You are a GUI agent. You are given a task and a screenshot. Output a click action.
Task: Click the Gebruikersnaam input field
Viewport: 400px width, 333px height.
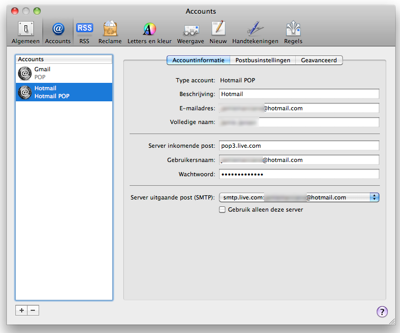pos(299,160)
